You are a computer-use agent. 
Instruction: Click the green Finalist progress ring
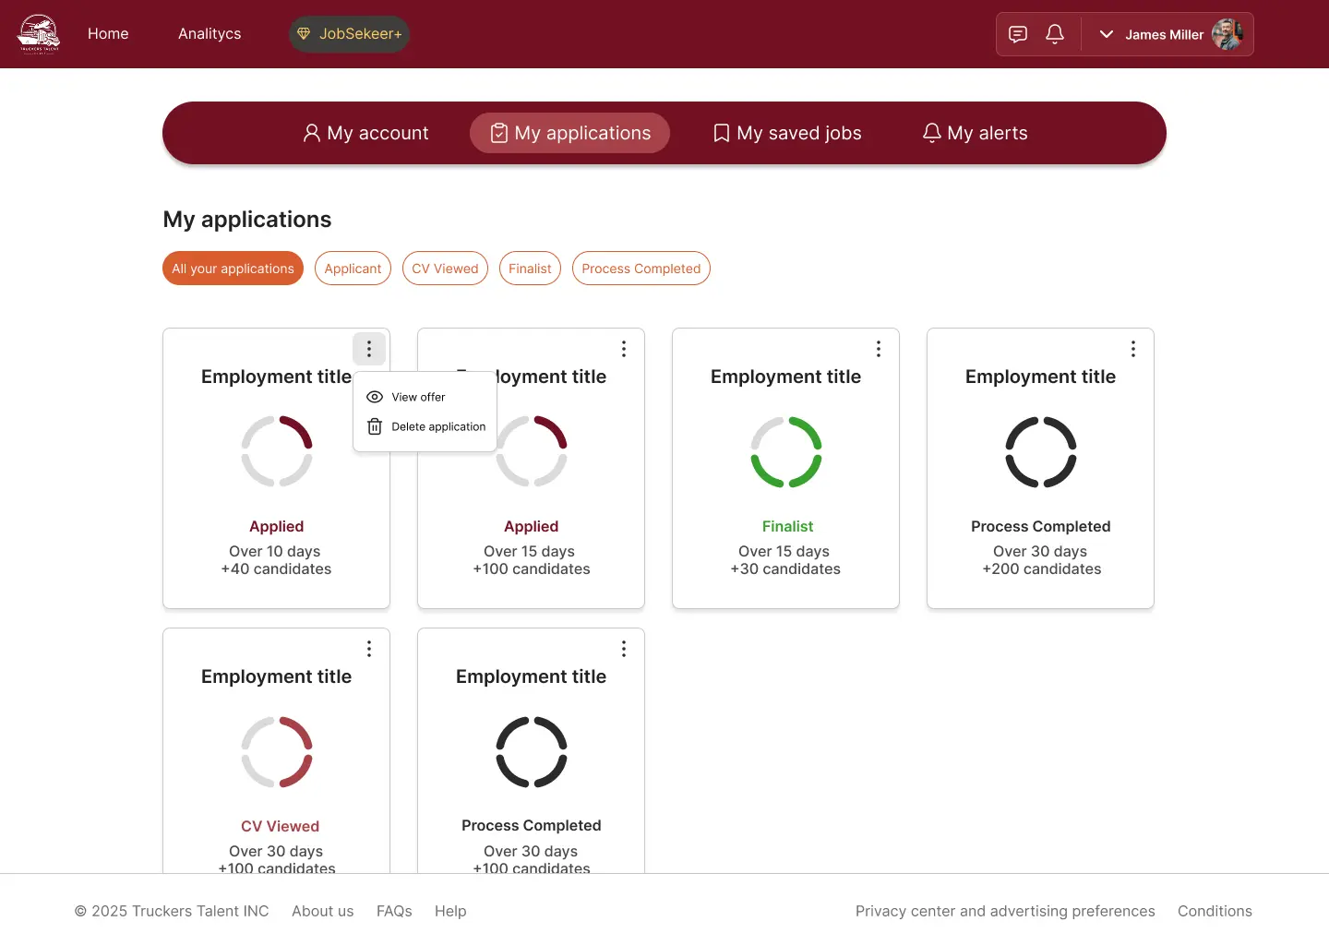785,452
